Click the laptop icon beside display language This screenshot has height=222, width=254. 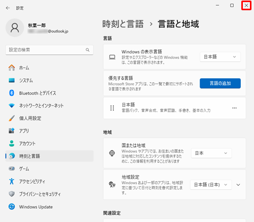(x=112, y=57)
